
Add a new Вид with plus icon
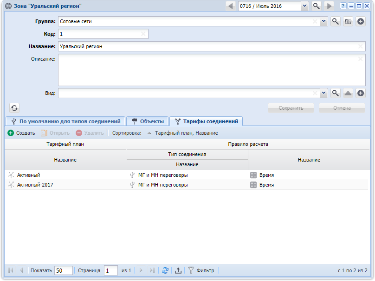pyautogui.click(x=361, y=93)
